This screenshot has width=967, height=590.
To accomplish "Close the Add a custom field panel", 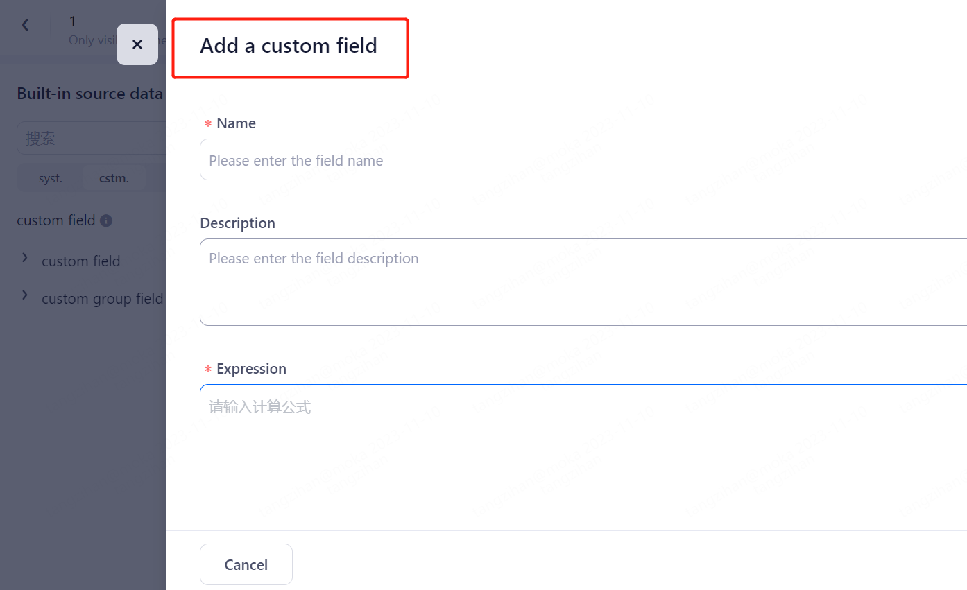I will coord(137,44).
